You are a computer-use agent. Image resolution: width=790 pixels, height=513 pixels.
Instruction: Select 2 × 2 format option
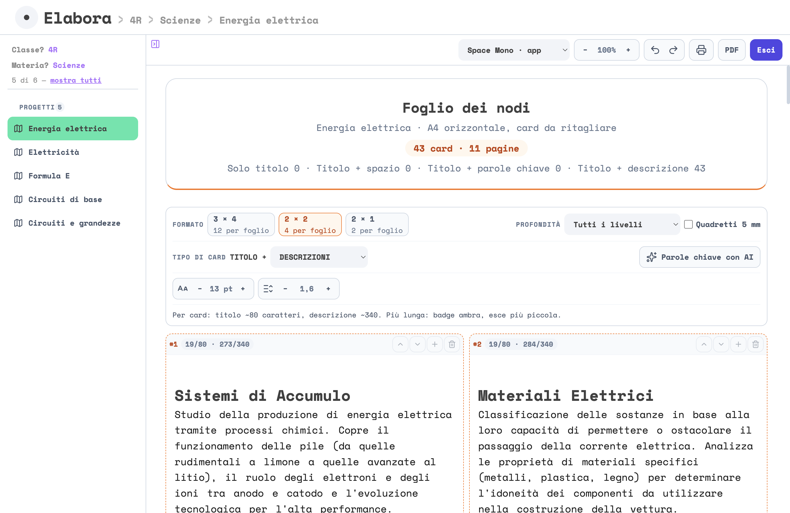[x=310, y=224]
